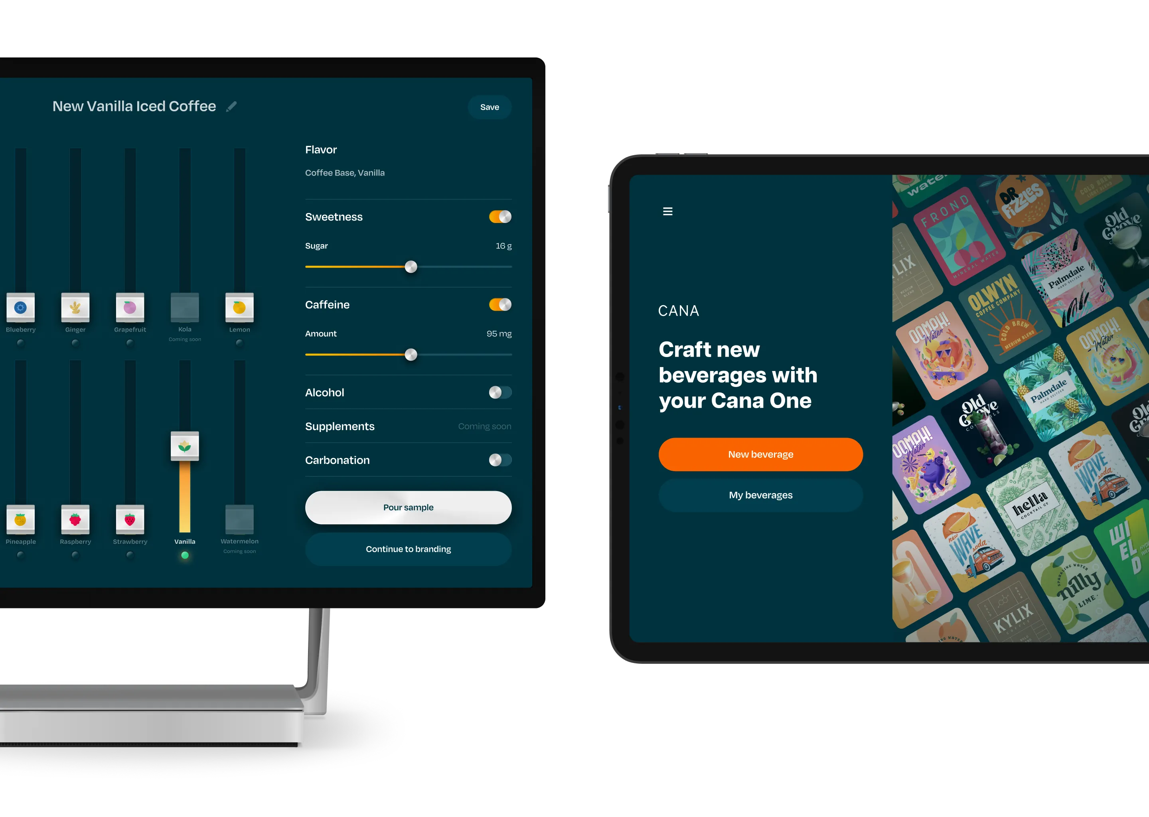The height and width of the screenshot is (817, 1149).
Task: Open My beverages section
Action: click(760, 494)
